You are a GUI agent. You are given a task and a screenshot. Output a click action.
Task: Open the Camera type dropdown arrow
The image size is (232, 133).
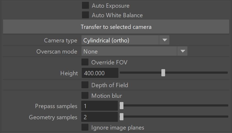pyautogui.click(x=165, y=40)
